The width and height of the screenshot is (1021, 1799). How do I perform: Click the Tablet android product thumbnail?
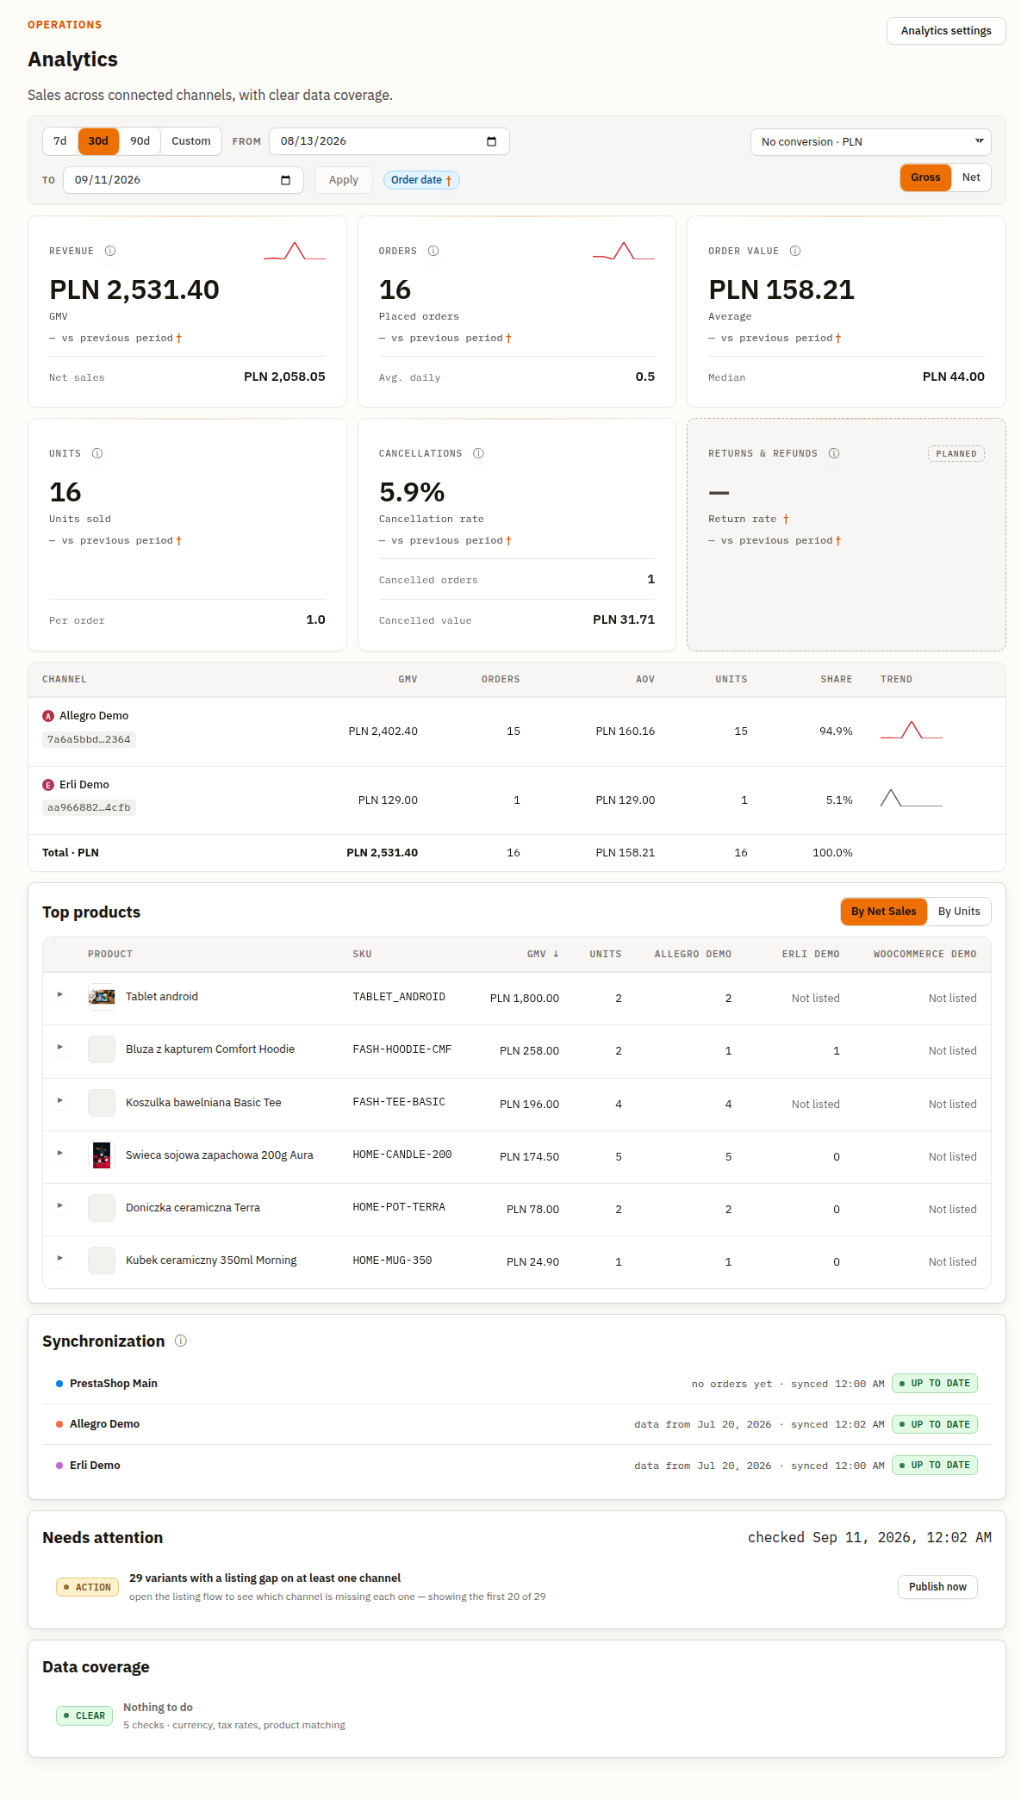tap(102, 997)
